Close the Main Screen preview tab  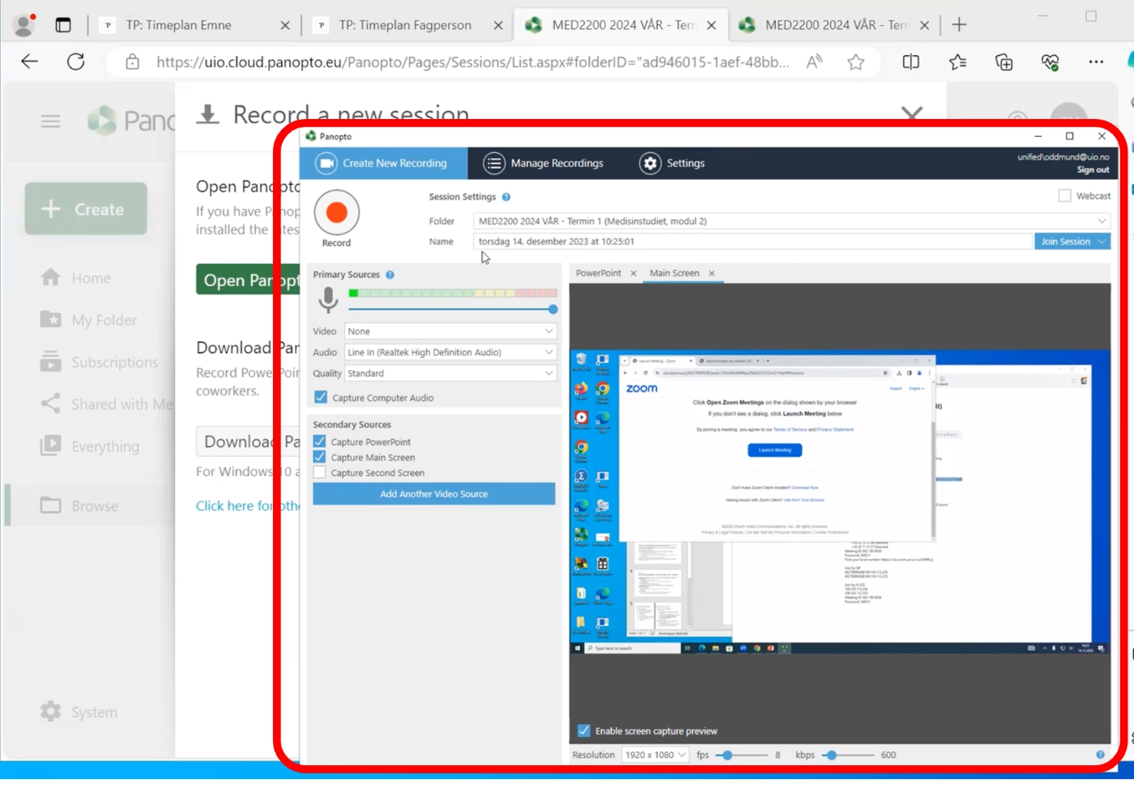pos(712,274)
